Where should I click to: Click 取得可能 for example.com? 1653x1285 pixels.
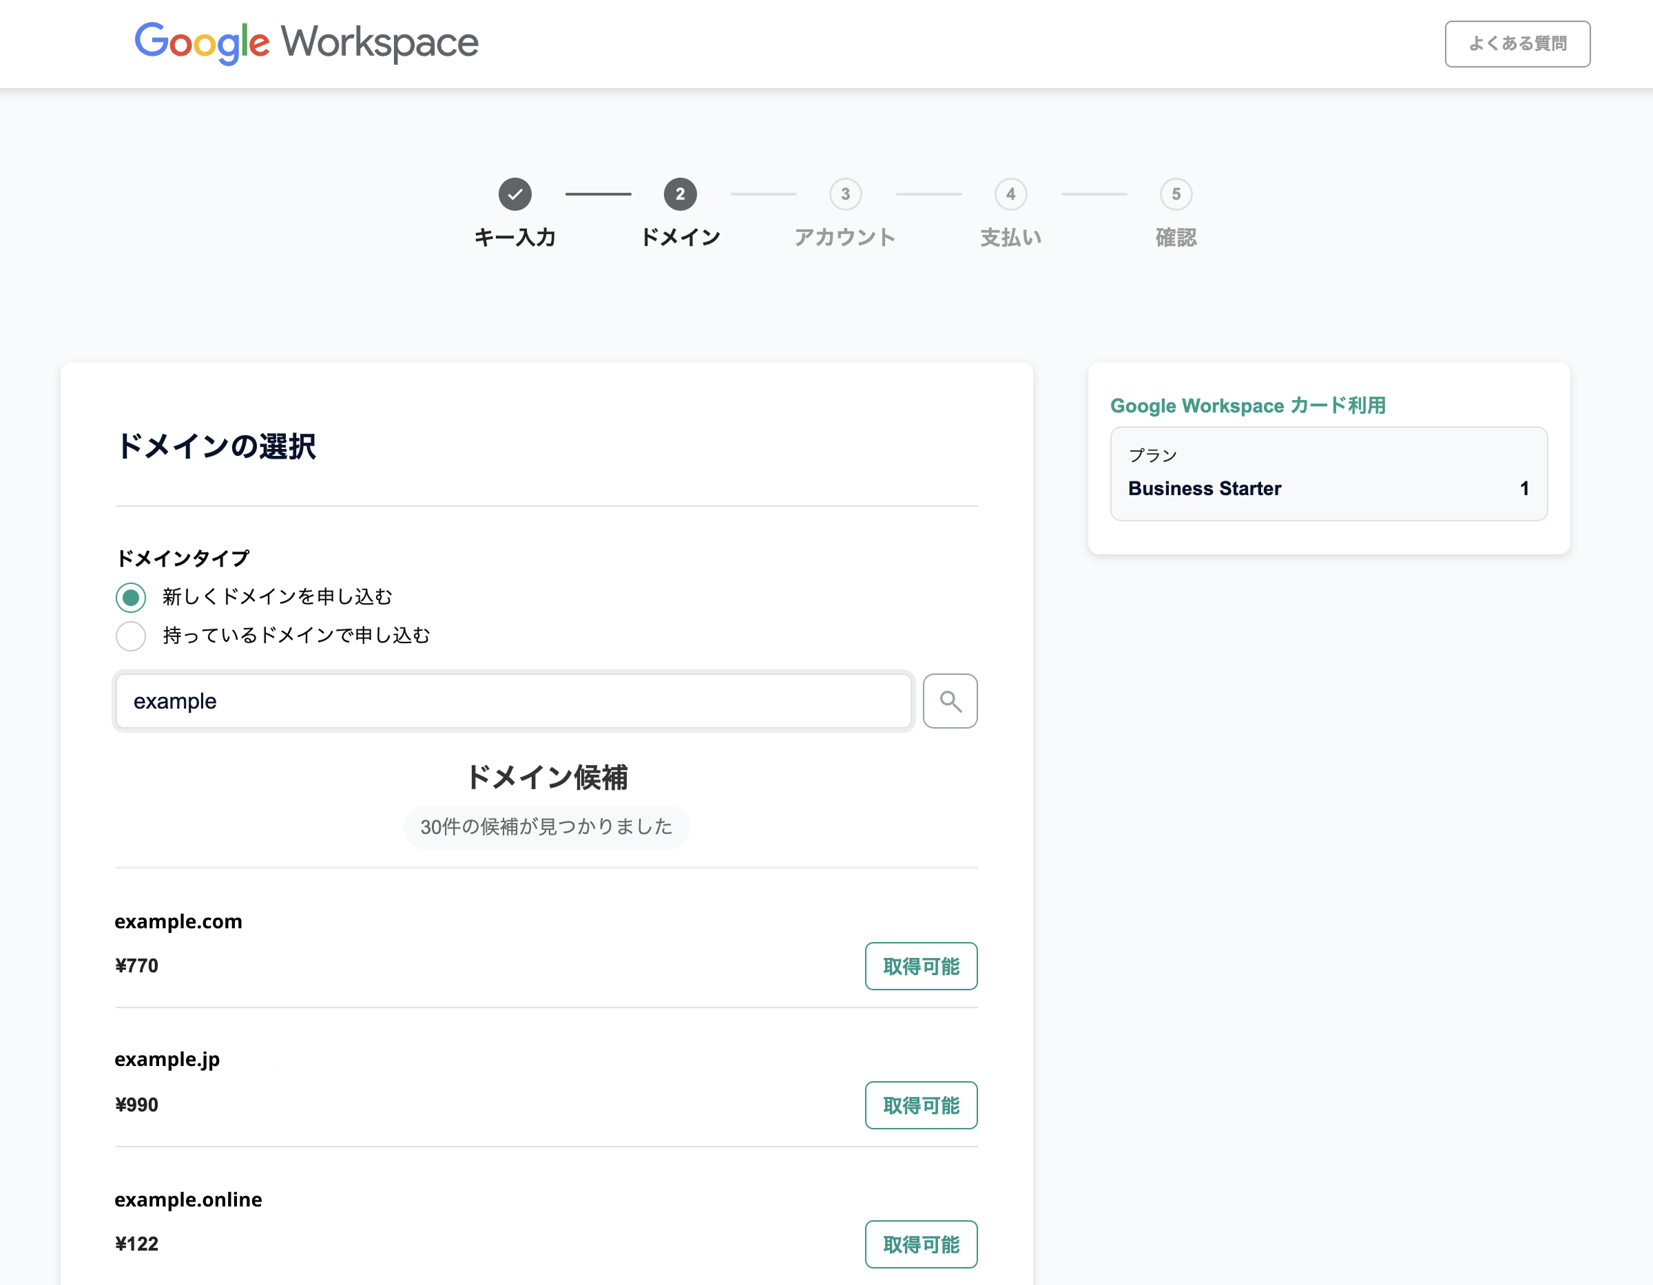click(920, 966)
